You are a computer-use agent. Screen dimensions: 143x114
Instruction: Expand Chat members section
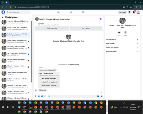pos(122,43)
